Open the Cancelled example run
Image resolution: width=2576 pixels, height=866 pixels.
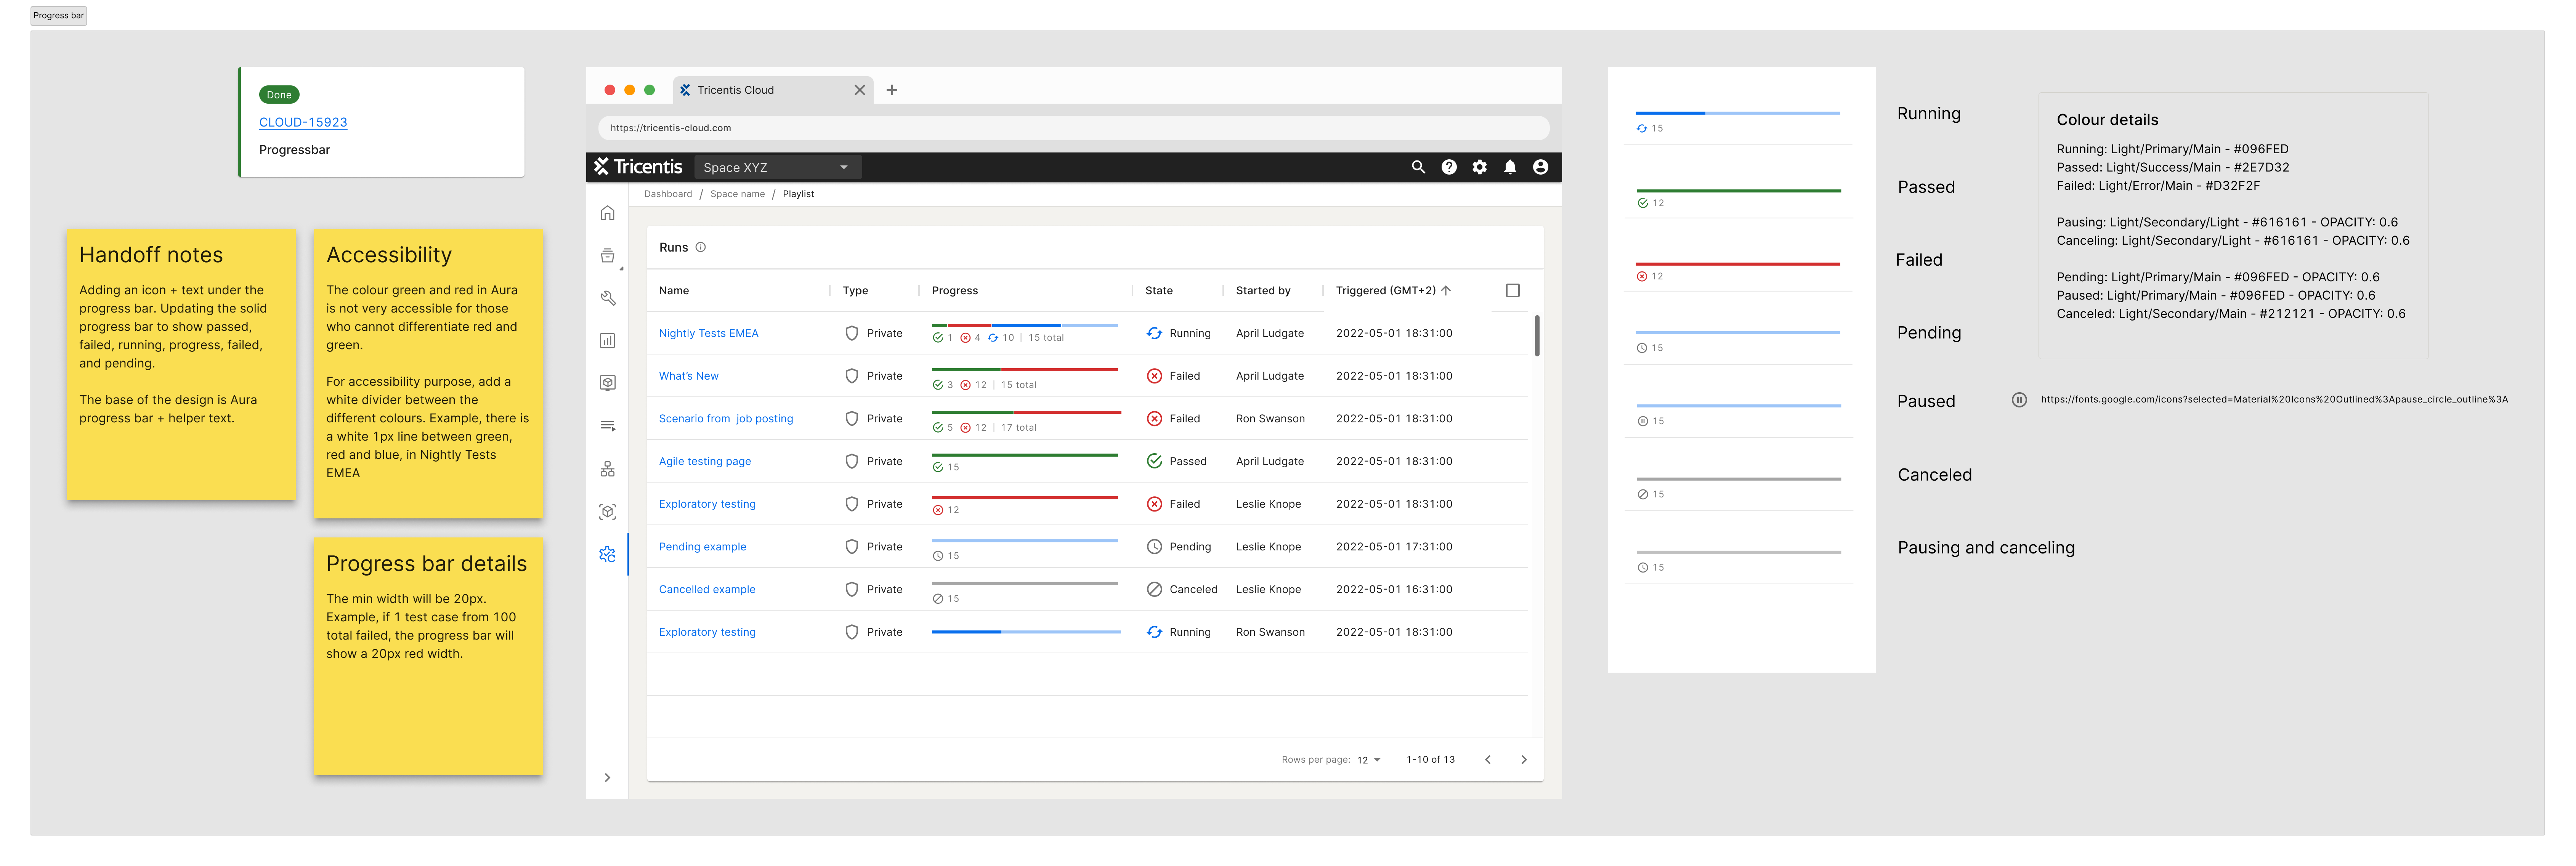[x=707, y=590]
